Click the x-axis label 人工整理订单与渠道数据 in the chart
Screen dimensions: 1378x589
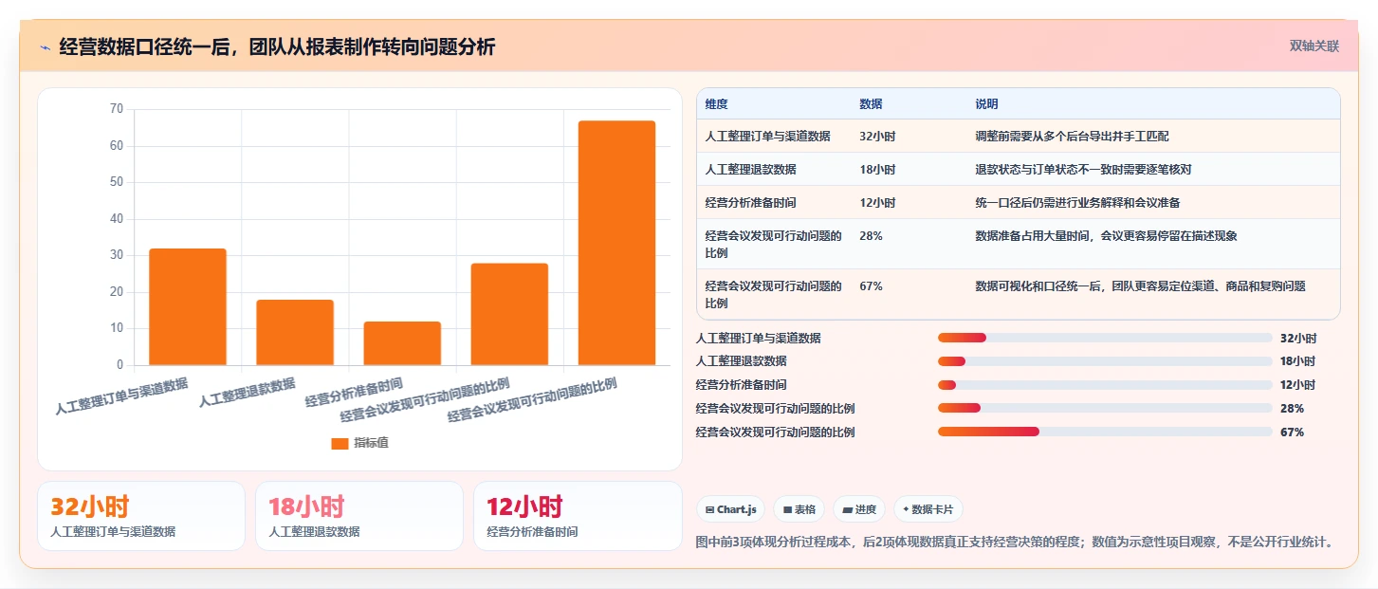point(121,396)
